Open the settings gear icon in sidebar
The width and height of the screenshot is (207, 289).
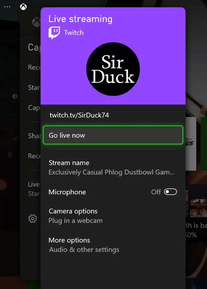click(x=33, y=219)
